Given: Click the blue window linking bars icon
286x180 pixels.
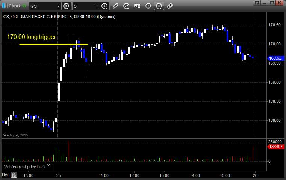Looking at the screenshot, I should click(x=5, y=6).
